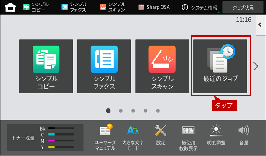Open the シンプルコピー tile
The width and height of the screenshot is (266, 156).
point(46,66)
